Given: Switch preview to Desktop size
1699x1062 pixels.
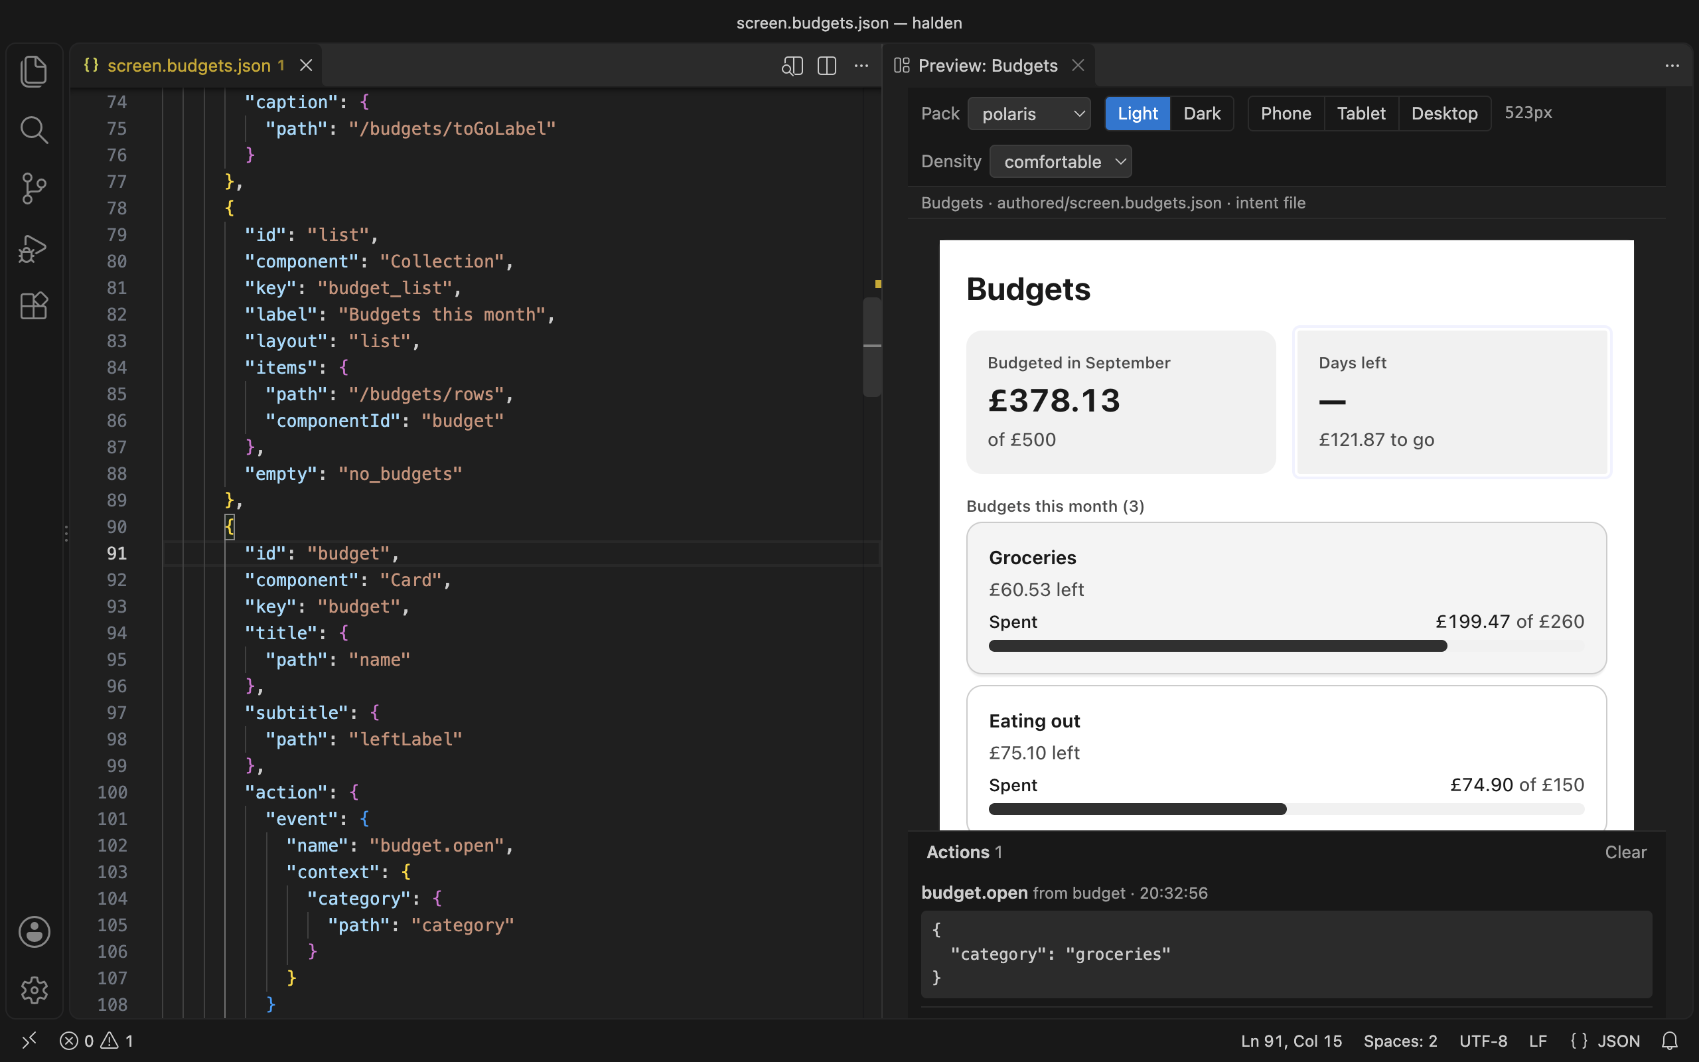Looking at the screenshot, I should [1444, 113].
